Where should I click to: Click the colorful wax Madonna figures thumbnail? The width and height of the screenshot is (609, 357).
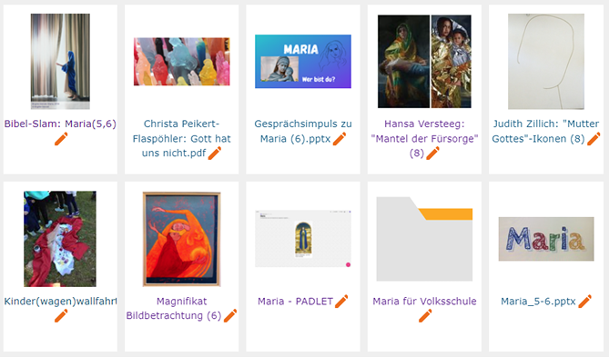pyautogui.click(x=182, y=62)
